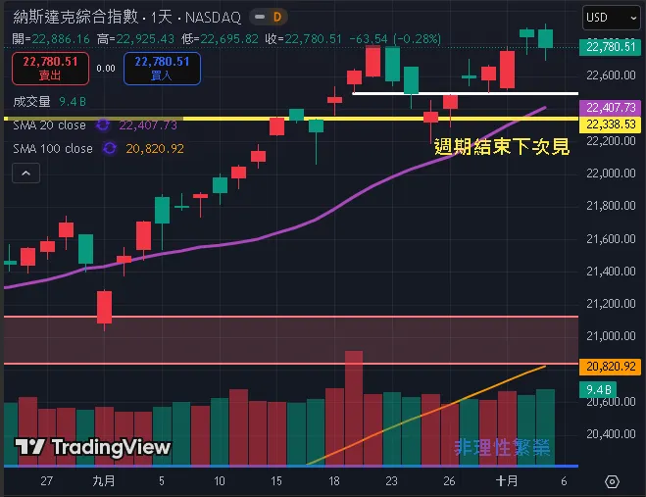Click the 九月 date label on time axis
The height and width of the screenshot is (497, 646).
(103, 481)
